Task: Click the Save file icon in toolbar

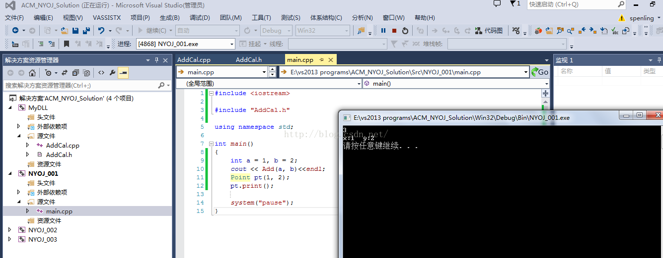Action: [x=75, y=31]
